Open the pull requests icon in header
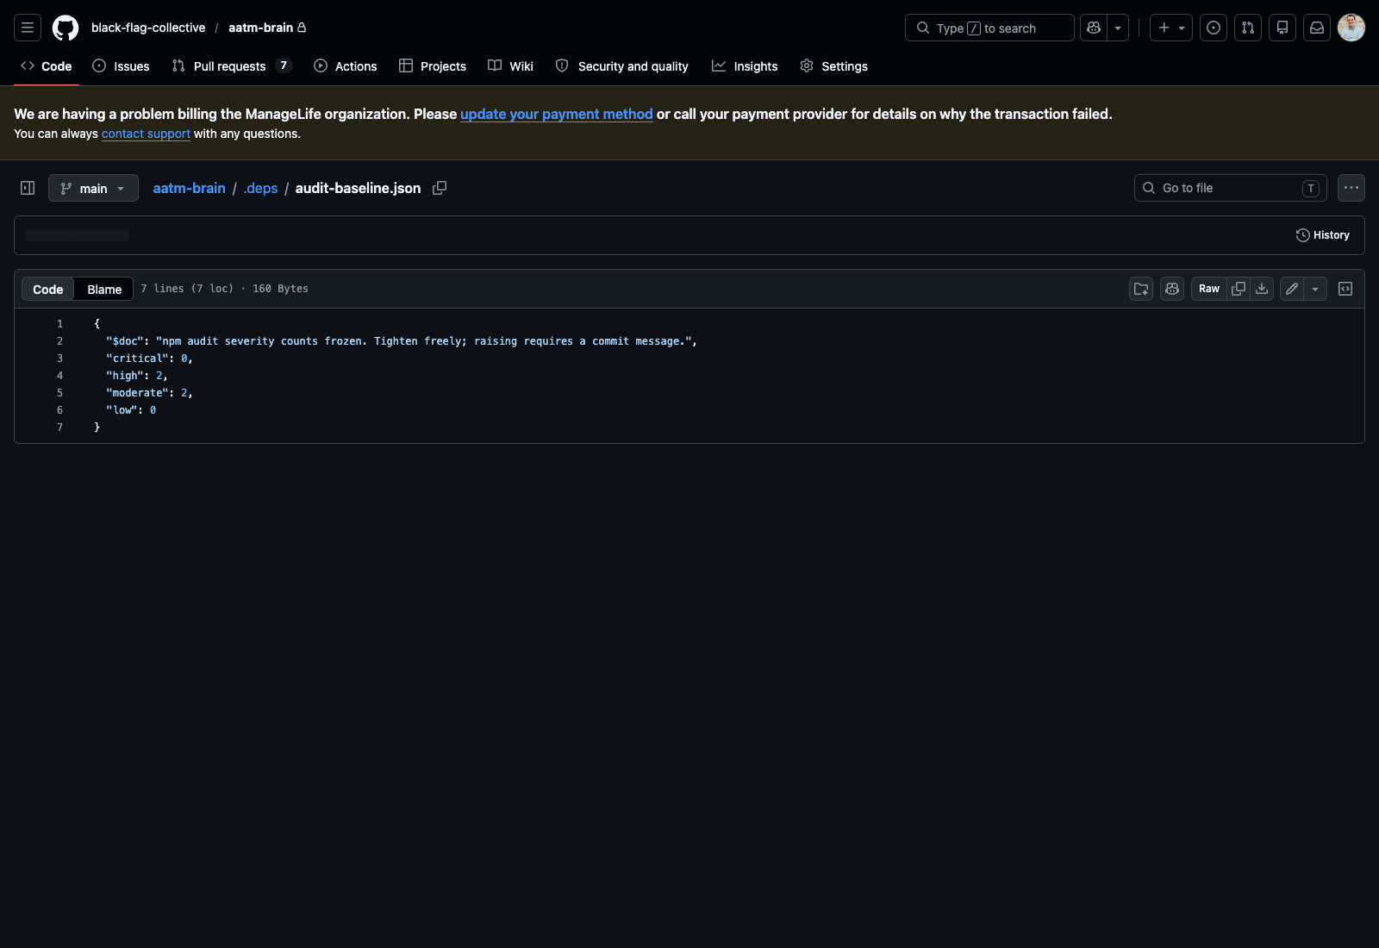This screenshot has width=1379, height=948. [1248, 28]
